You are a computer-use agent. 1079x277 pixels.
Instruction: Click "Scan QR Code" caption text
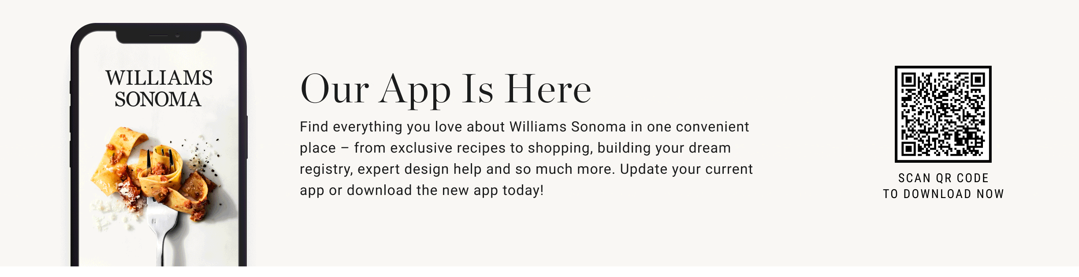943,178
